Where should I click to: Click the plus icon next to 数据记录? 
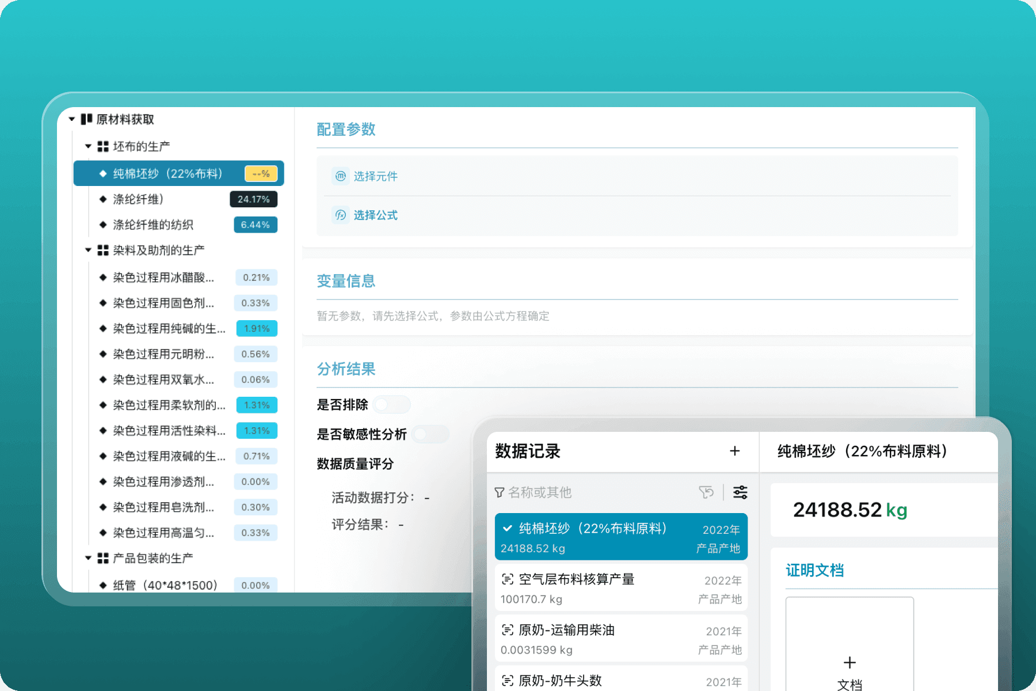click(x=735, y=451)
